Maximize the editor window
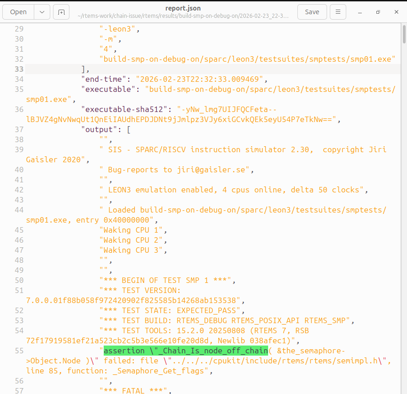This screenshot has width=407, height=394. tap(378, 12)
